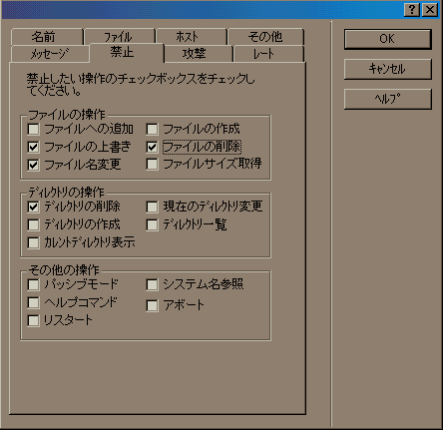Viewport: 443px width, 430px height.
Task: Enable the ファイルへの追加 checkbox
Action: click(33, 129)
